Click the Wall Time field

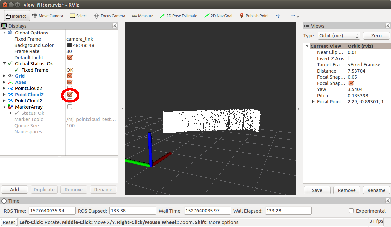pyautogui.click(x=207, y=211)
